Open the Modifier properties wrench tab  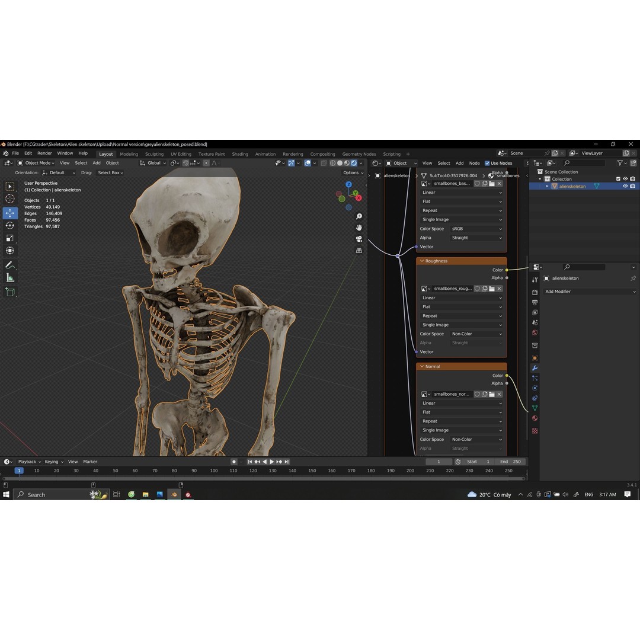[x=535, y=368]
